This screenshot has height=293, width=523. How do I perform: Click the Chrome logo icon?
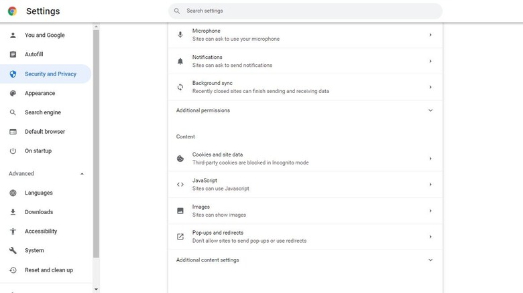pos(12,11)
